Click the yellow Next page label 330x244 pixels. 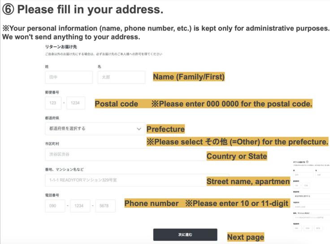tap(246, 237)
